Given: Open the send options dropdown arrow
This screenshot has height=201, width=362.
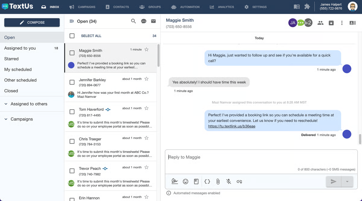Looking at the screenshot, I should tap(347, 181).
